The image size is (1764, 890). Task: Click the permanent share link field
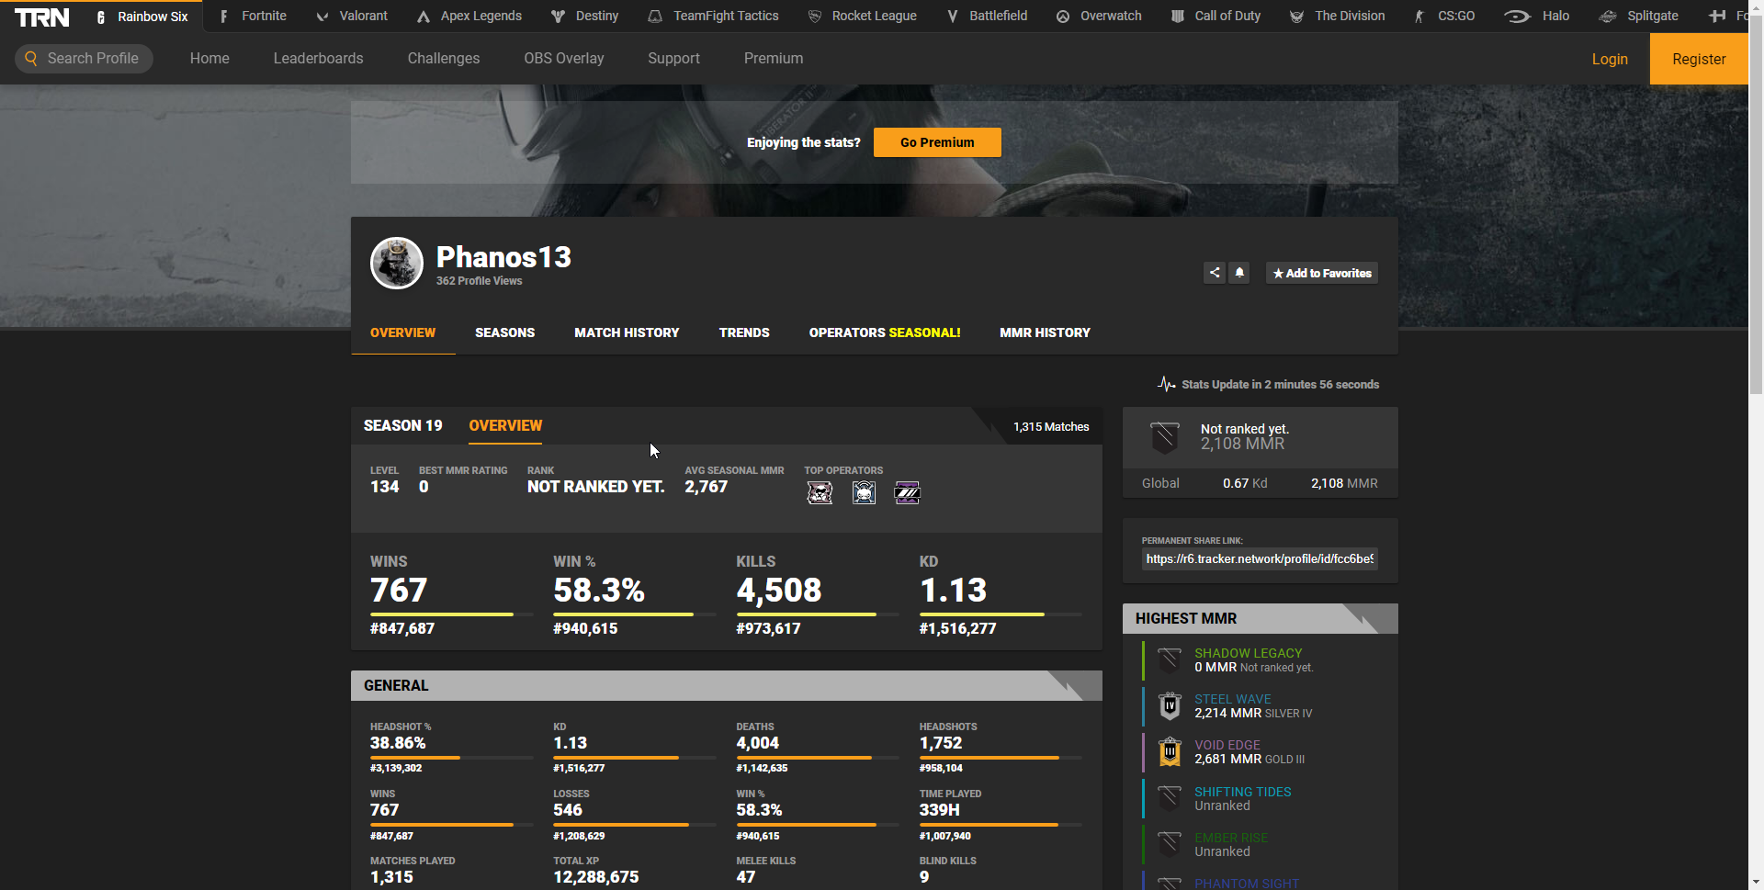pos(1260,558)
